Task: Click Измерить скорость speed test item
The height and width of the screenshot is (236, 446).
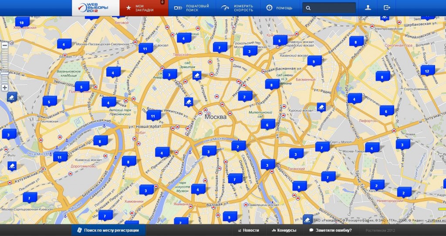Action: coord(238,8)
